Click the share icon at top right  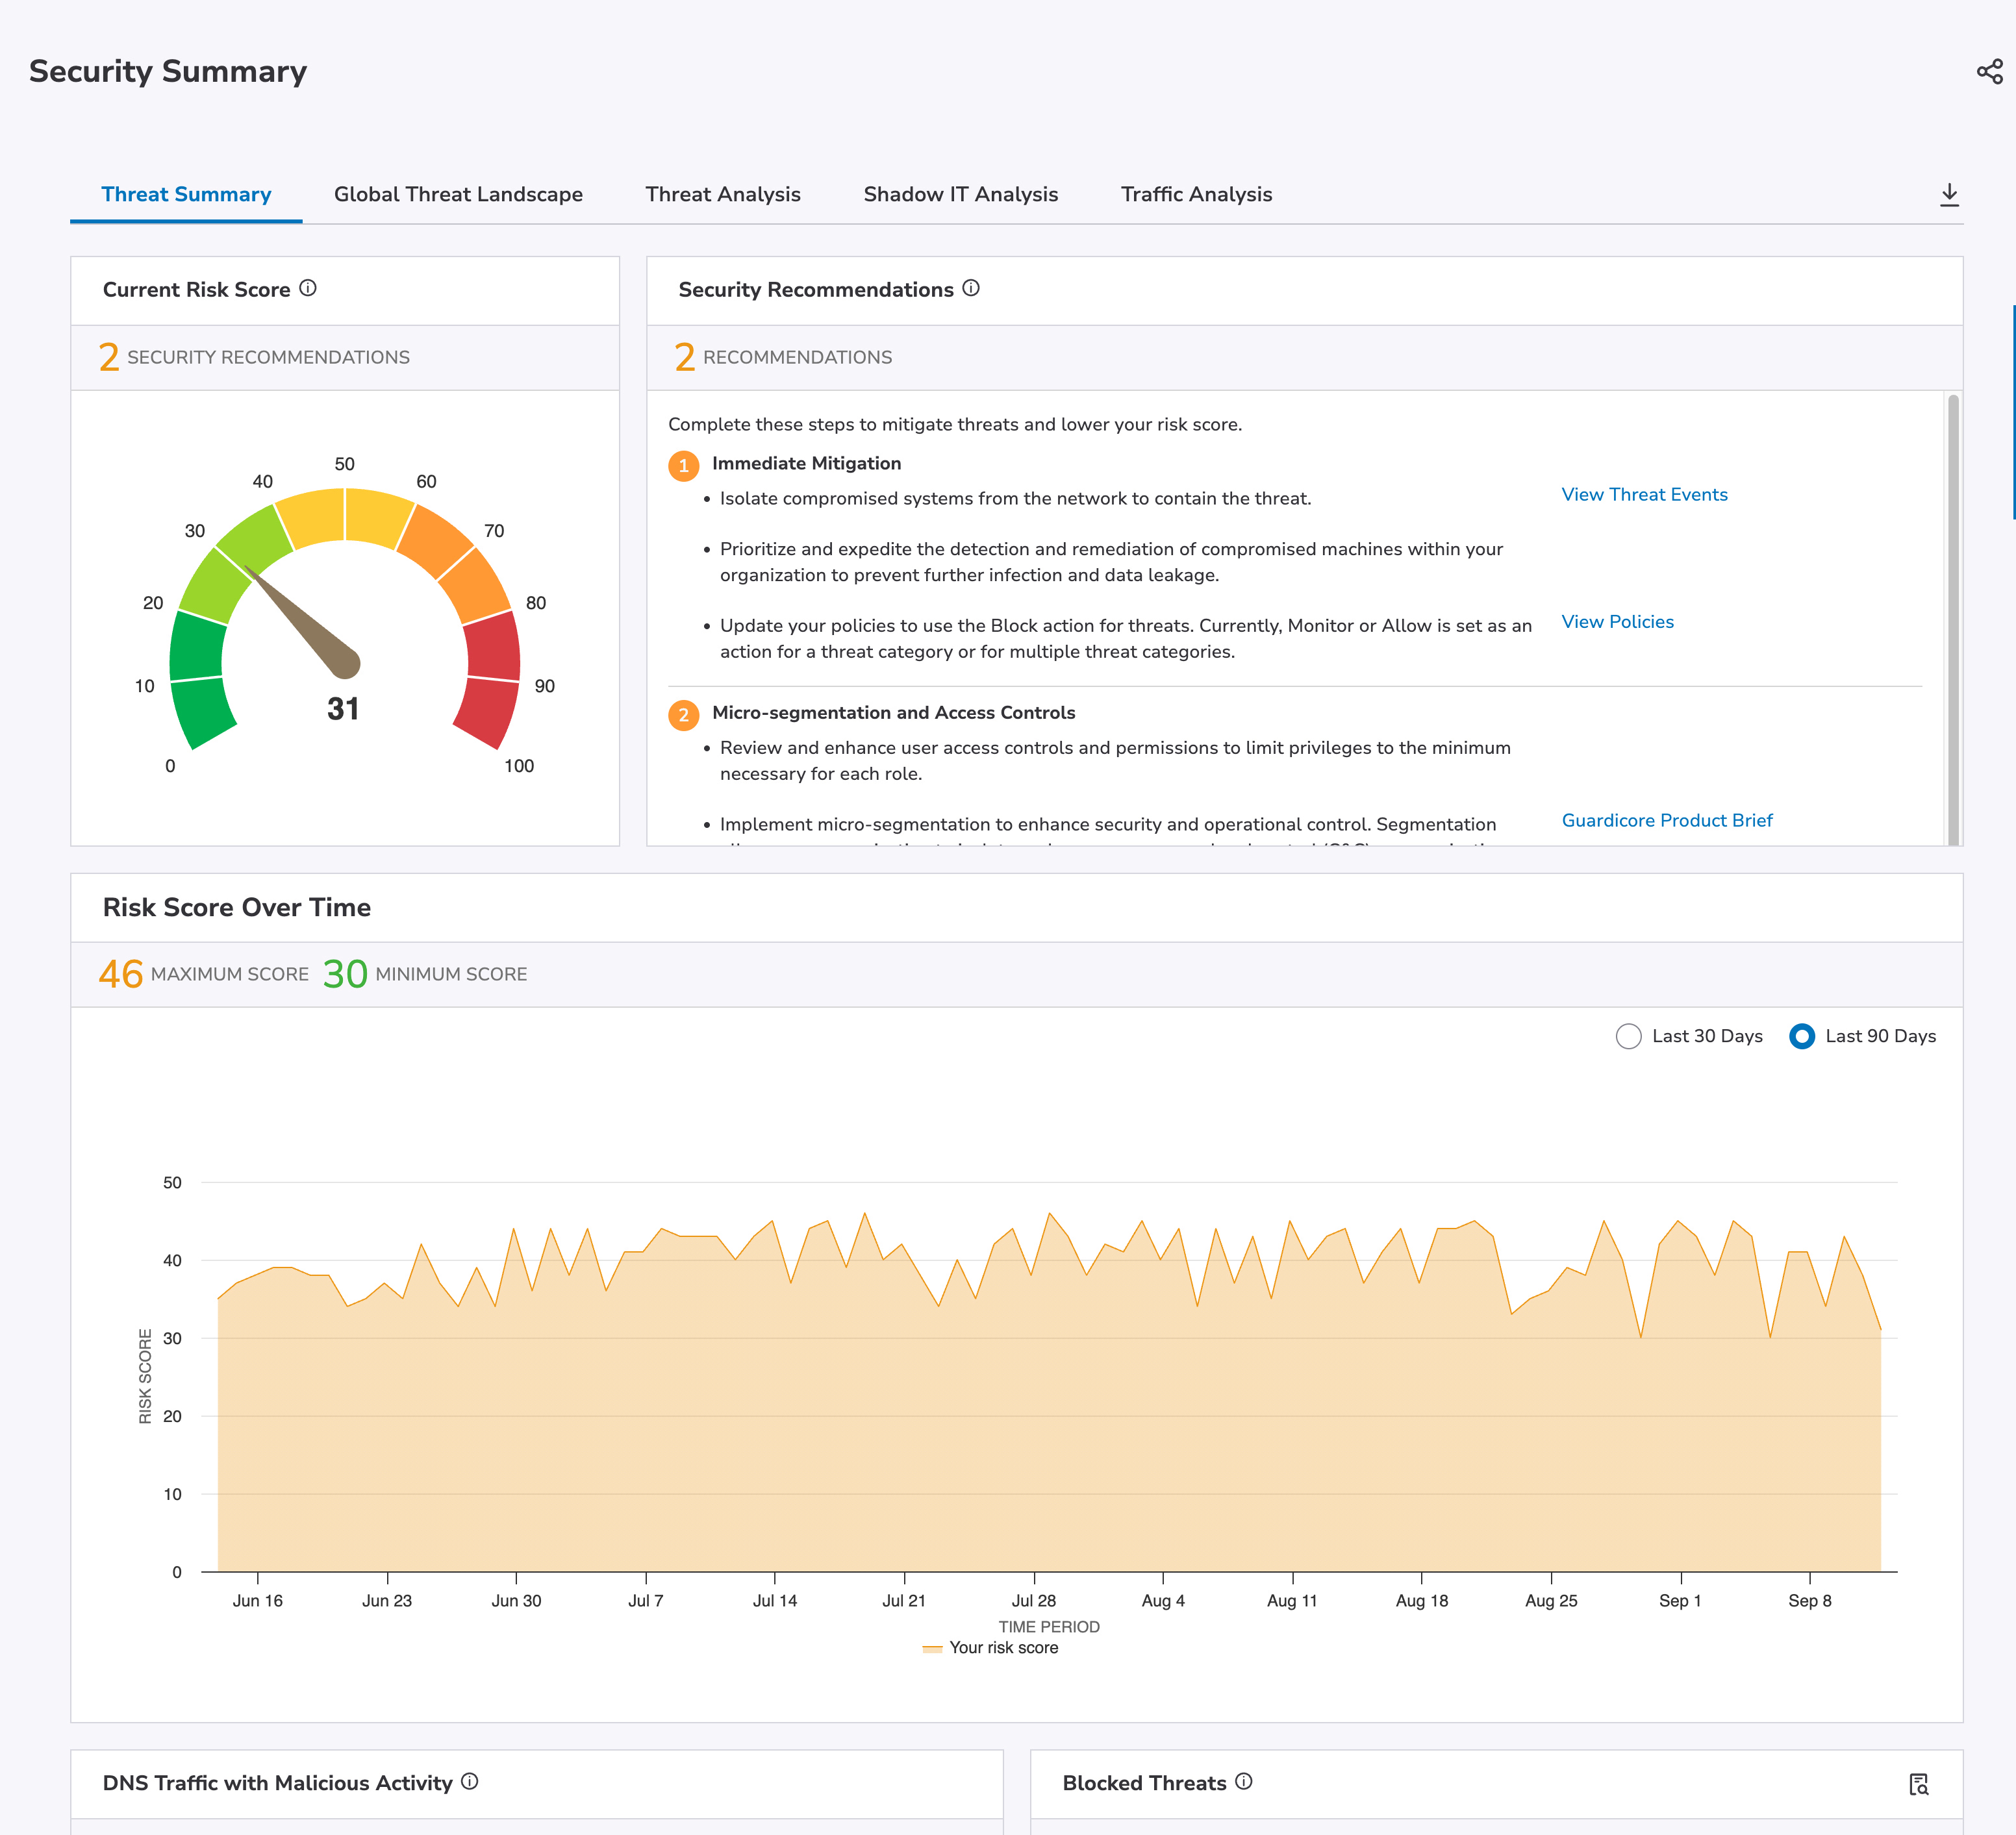point(1989,71)
